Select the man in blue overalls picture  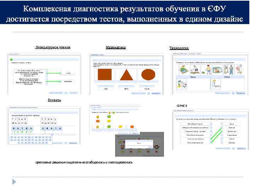228,70
